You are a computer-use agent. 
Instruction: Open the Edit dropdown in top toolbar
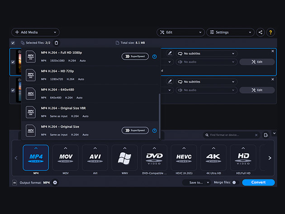click(x=180, y=33)
